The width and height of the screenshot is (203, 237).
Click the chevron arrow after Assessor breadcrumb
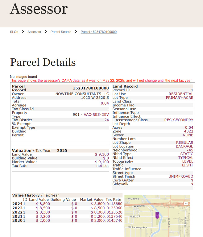tap(46, 32)
